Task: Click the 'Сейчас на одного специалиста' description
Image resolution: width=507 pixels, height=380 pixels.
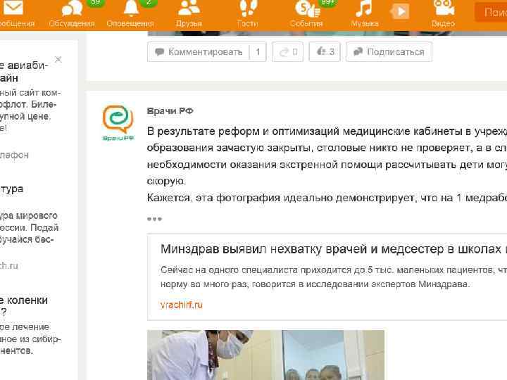Action: (334, 277)
